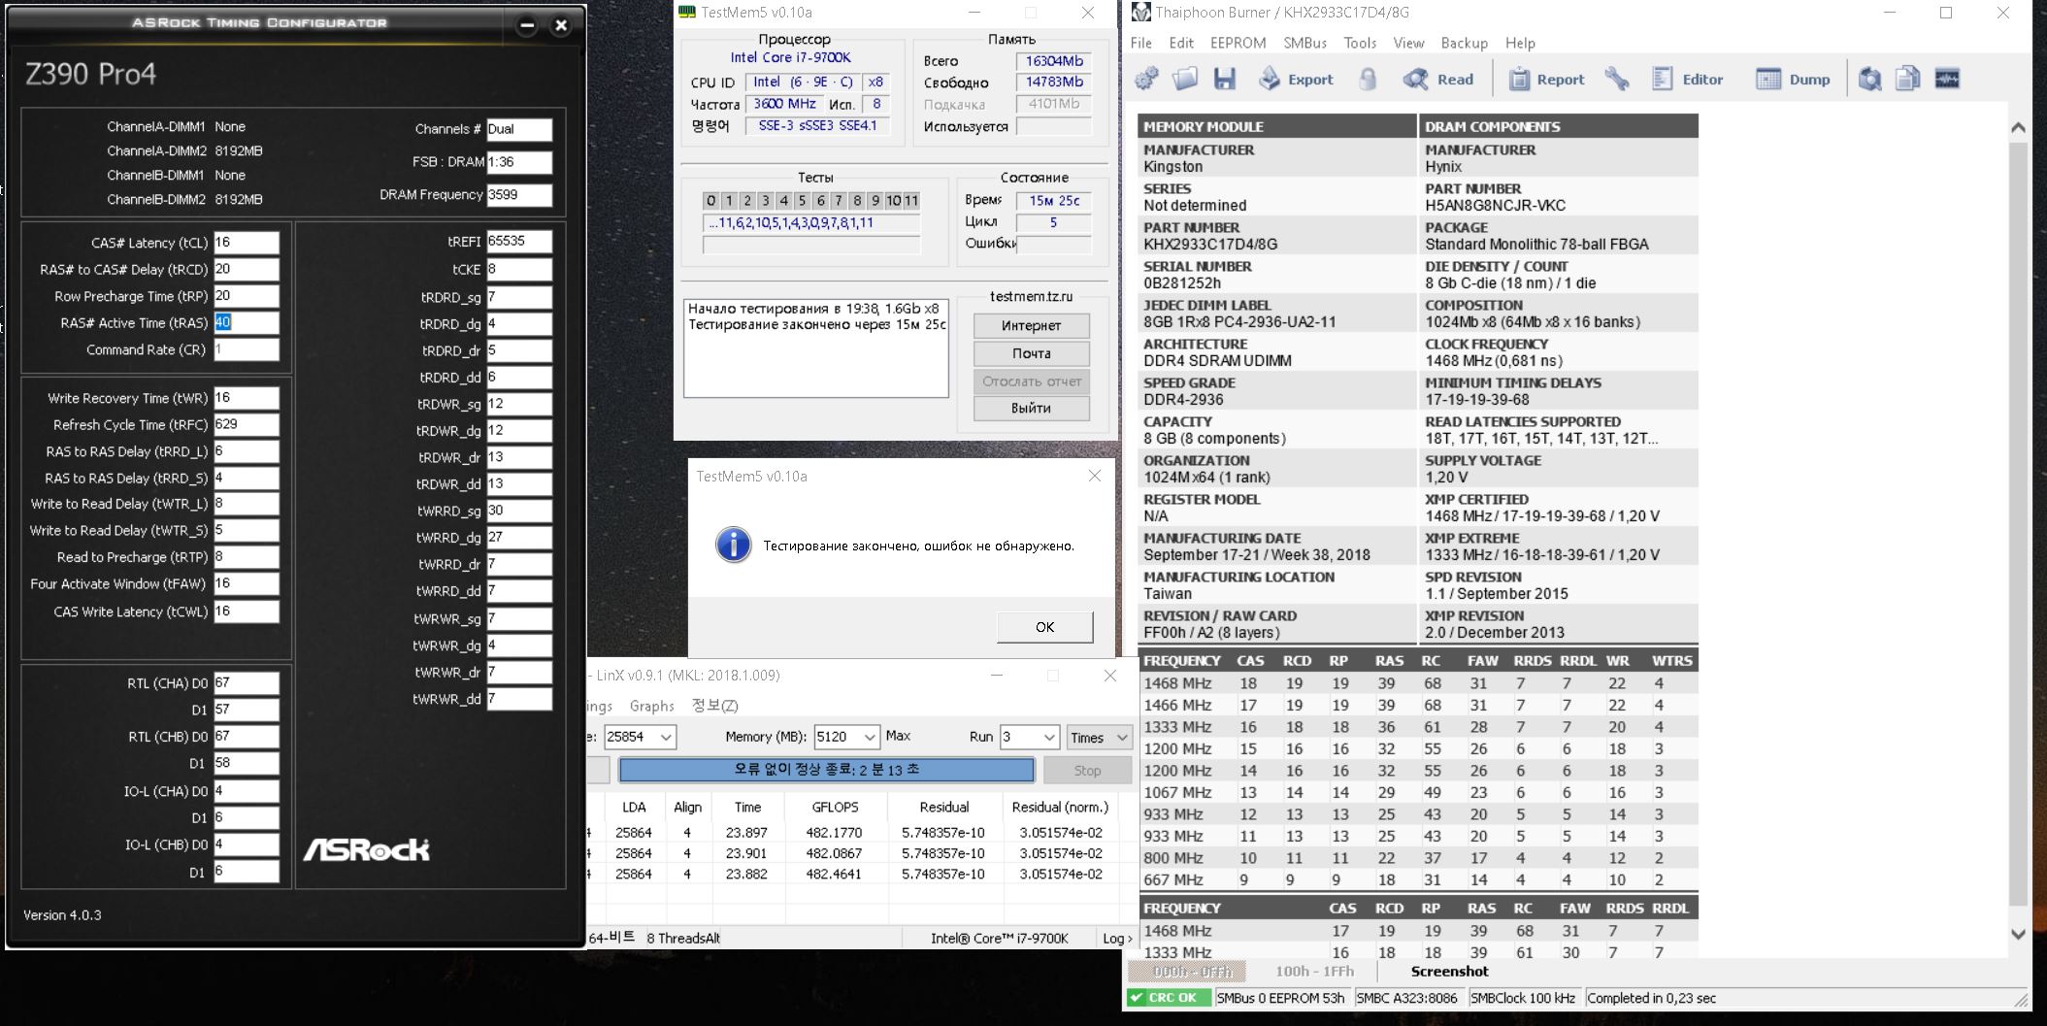Screen dimensions: 2047x1026
Task: Click the Thaiphoon Burner title bar logo
Action: pos(1141,13)
